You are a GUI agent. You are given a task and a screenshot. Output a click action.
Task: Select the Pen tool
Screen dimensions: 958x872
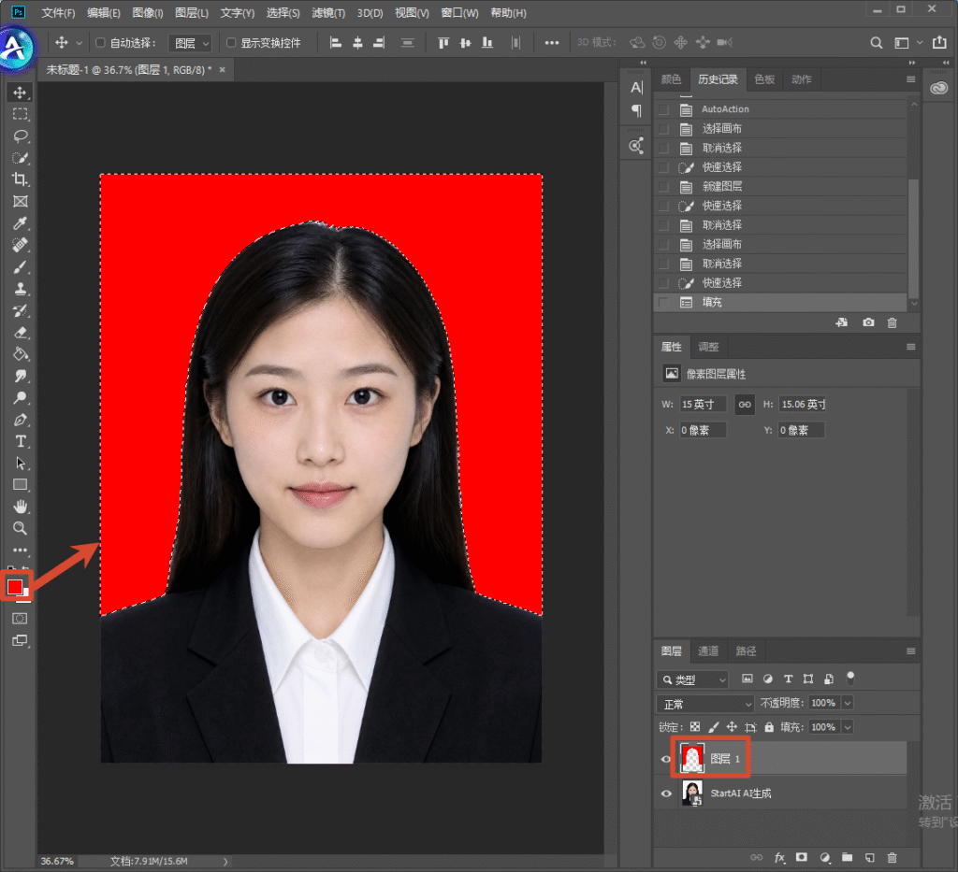[21, 420]
